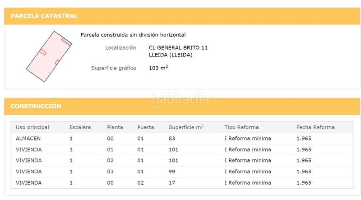Image resolution: width=361 pixels, height=200 pixels.
Task: Click the PARCELA CATASTRAL section header
Action: (x=44, y=16)
